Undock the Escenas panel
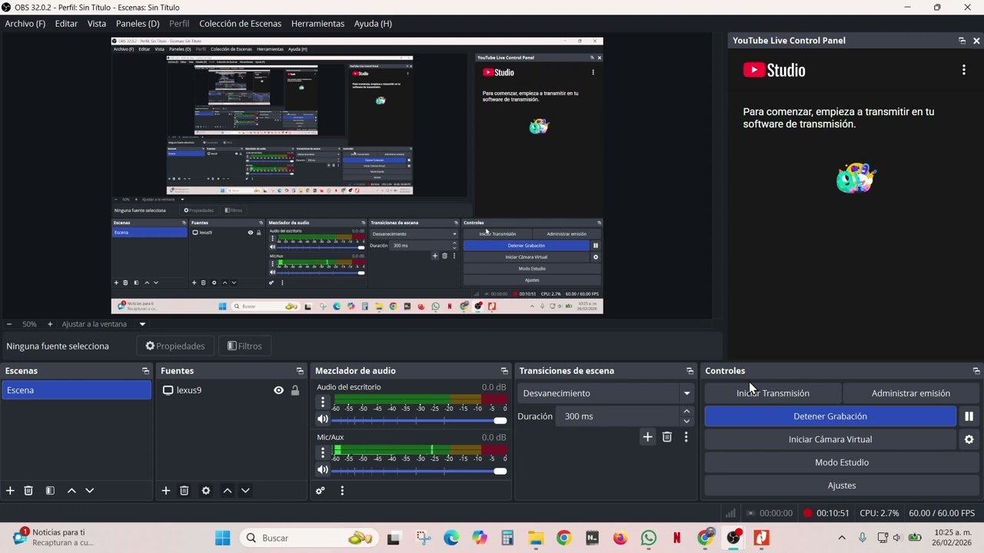The height and width of the screenshot is (553, 984). pos(146,371)
